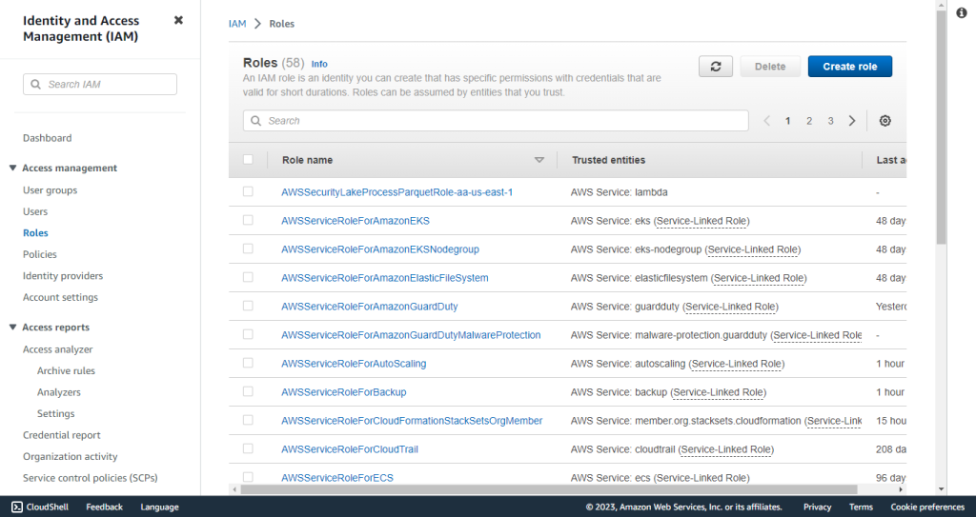Click Service-Linked Role for backup
Image resolution: width=976 pixels, height=517 pixels.
click(719, 392)
